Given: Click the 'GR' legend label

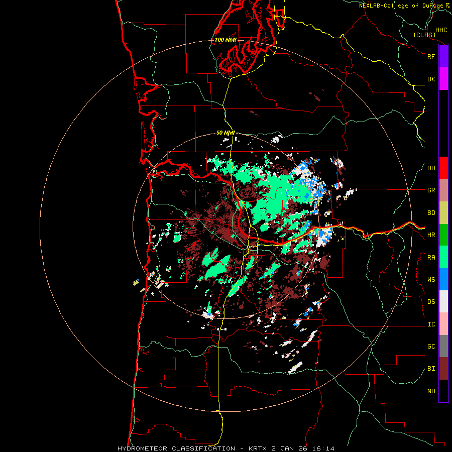Looking at the screenshot, I should tap(431, 190).
